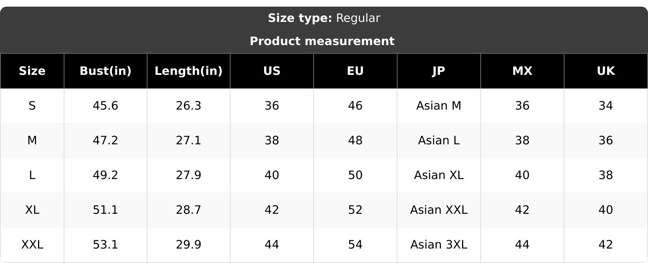The height and width of the screenshot is (263, 648).
Task: Click the Asian XXL cell
Action: tap(439, 210)
